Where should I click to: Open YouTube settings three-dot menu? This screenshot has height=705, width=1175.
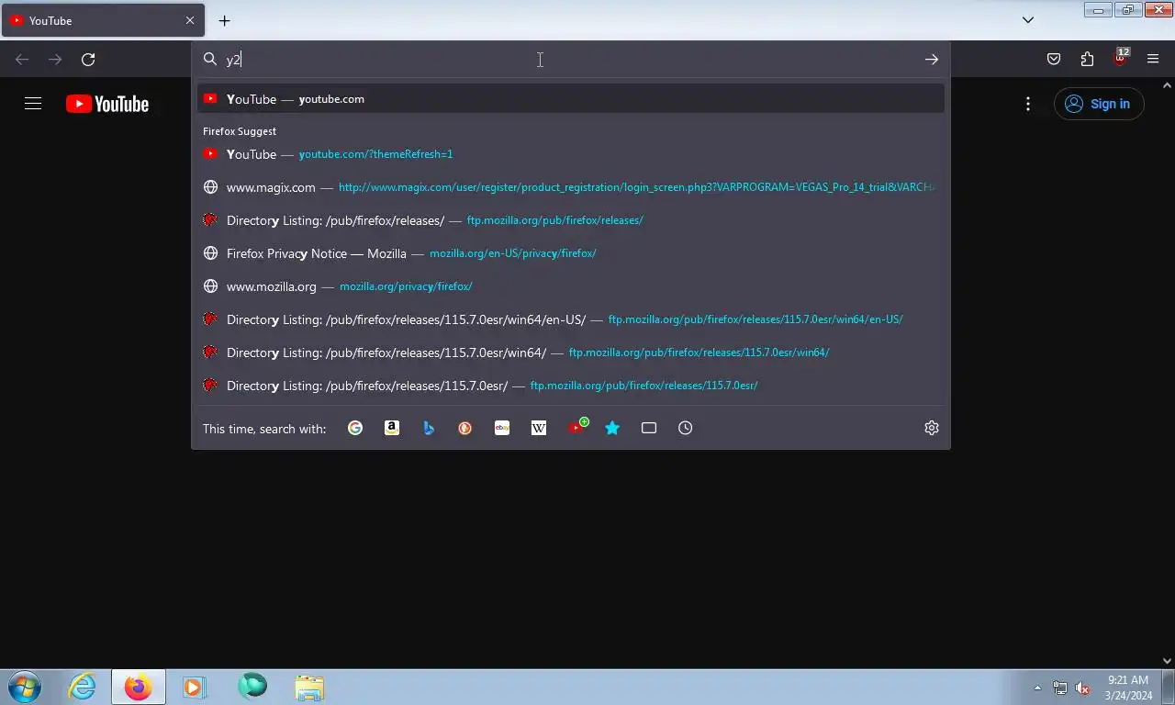tap(1028, 104)
